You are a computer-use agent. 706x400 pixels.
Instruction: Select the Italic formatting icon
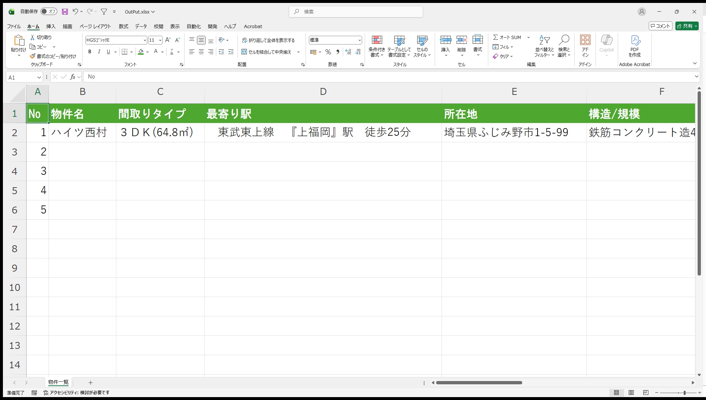[x=99, y=52]
